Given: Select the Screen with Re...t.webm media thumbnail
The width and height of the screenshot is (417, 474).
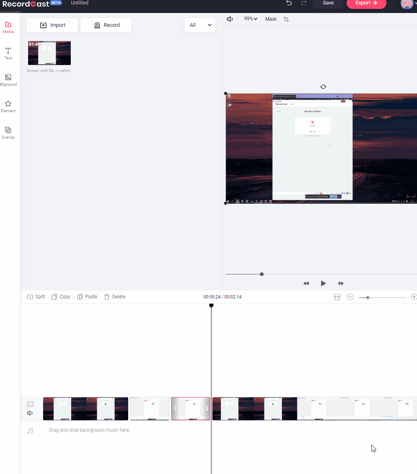Looking at the screenshot, I should point(49,53).
